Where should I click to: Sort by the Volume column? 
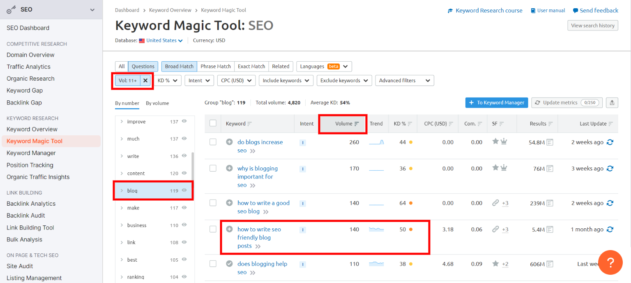pos(343,124)
